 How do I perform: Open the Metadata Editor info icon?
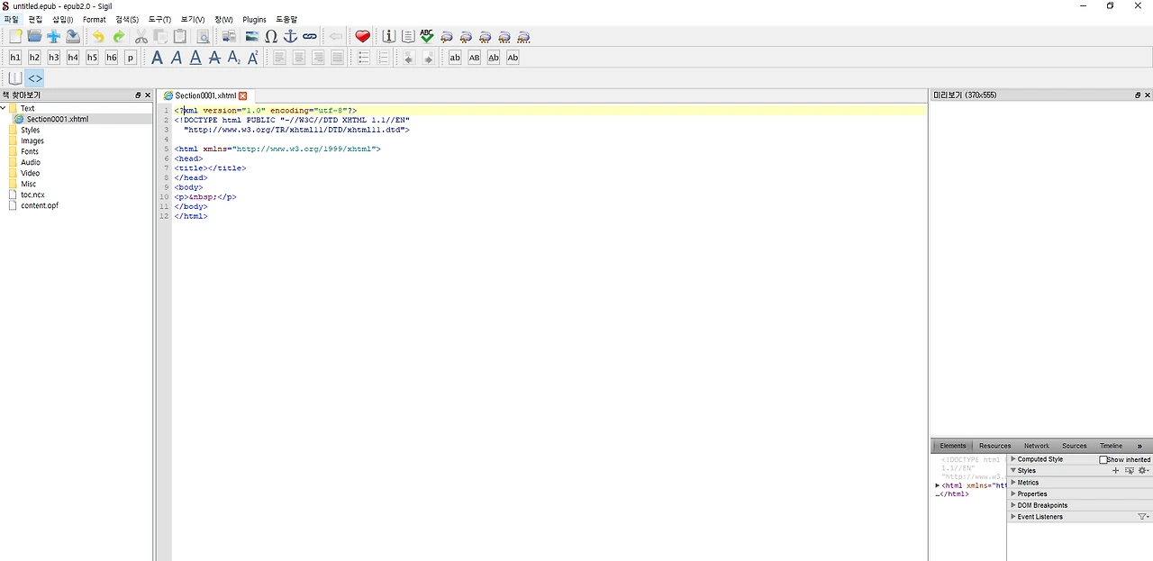(388, 36)
